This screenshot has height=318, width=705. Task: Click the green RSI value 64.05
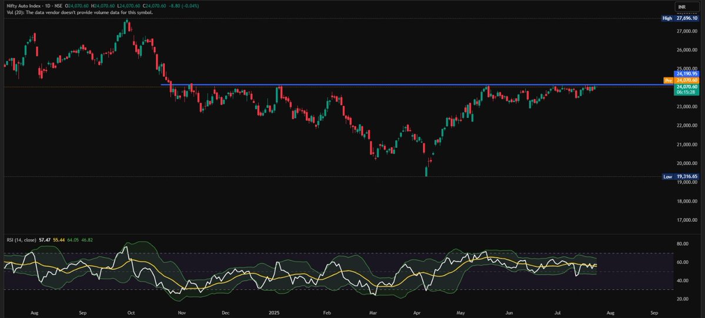73,241
